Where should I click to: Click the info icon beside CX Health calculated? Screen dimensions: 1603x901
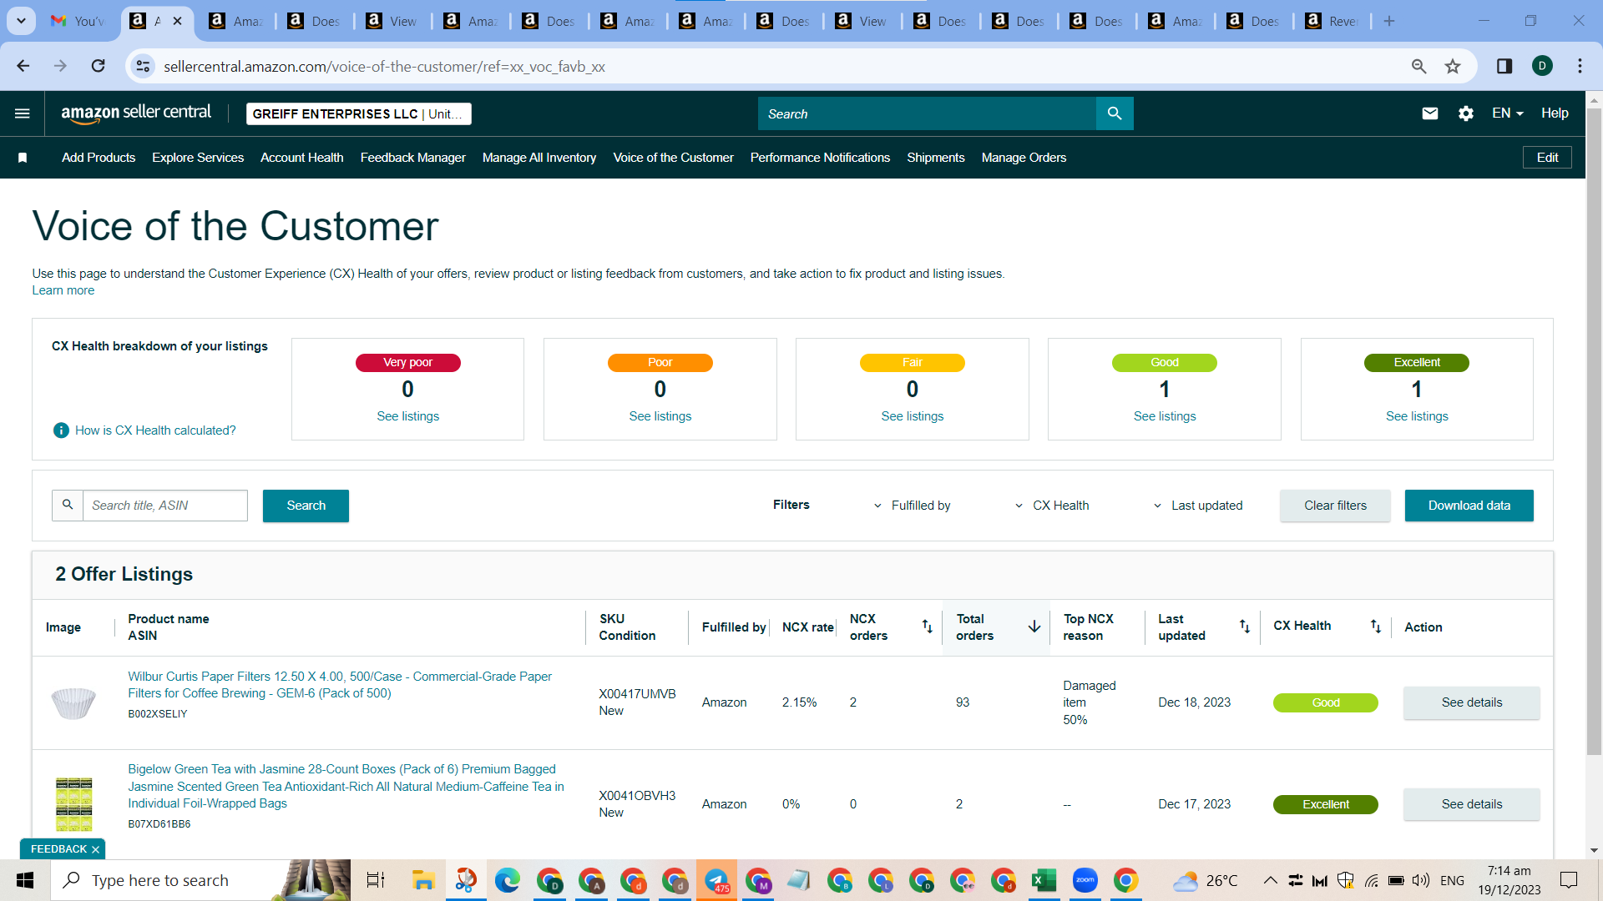pos(61,430)
